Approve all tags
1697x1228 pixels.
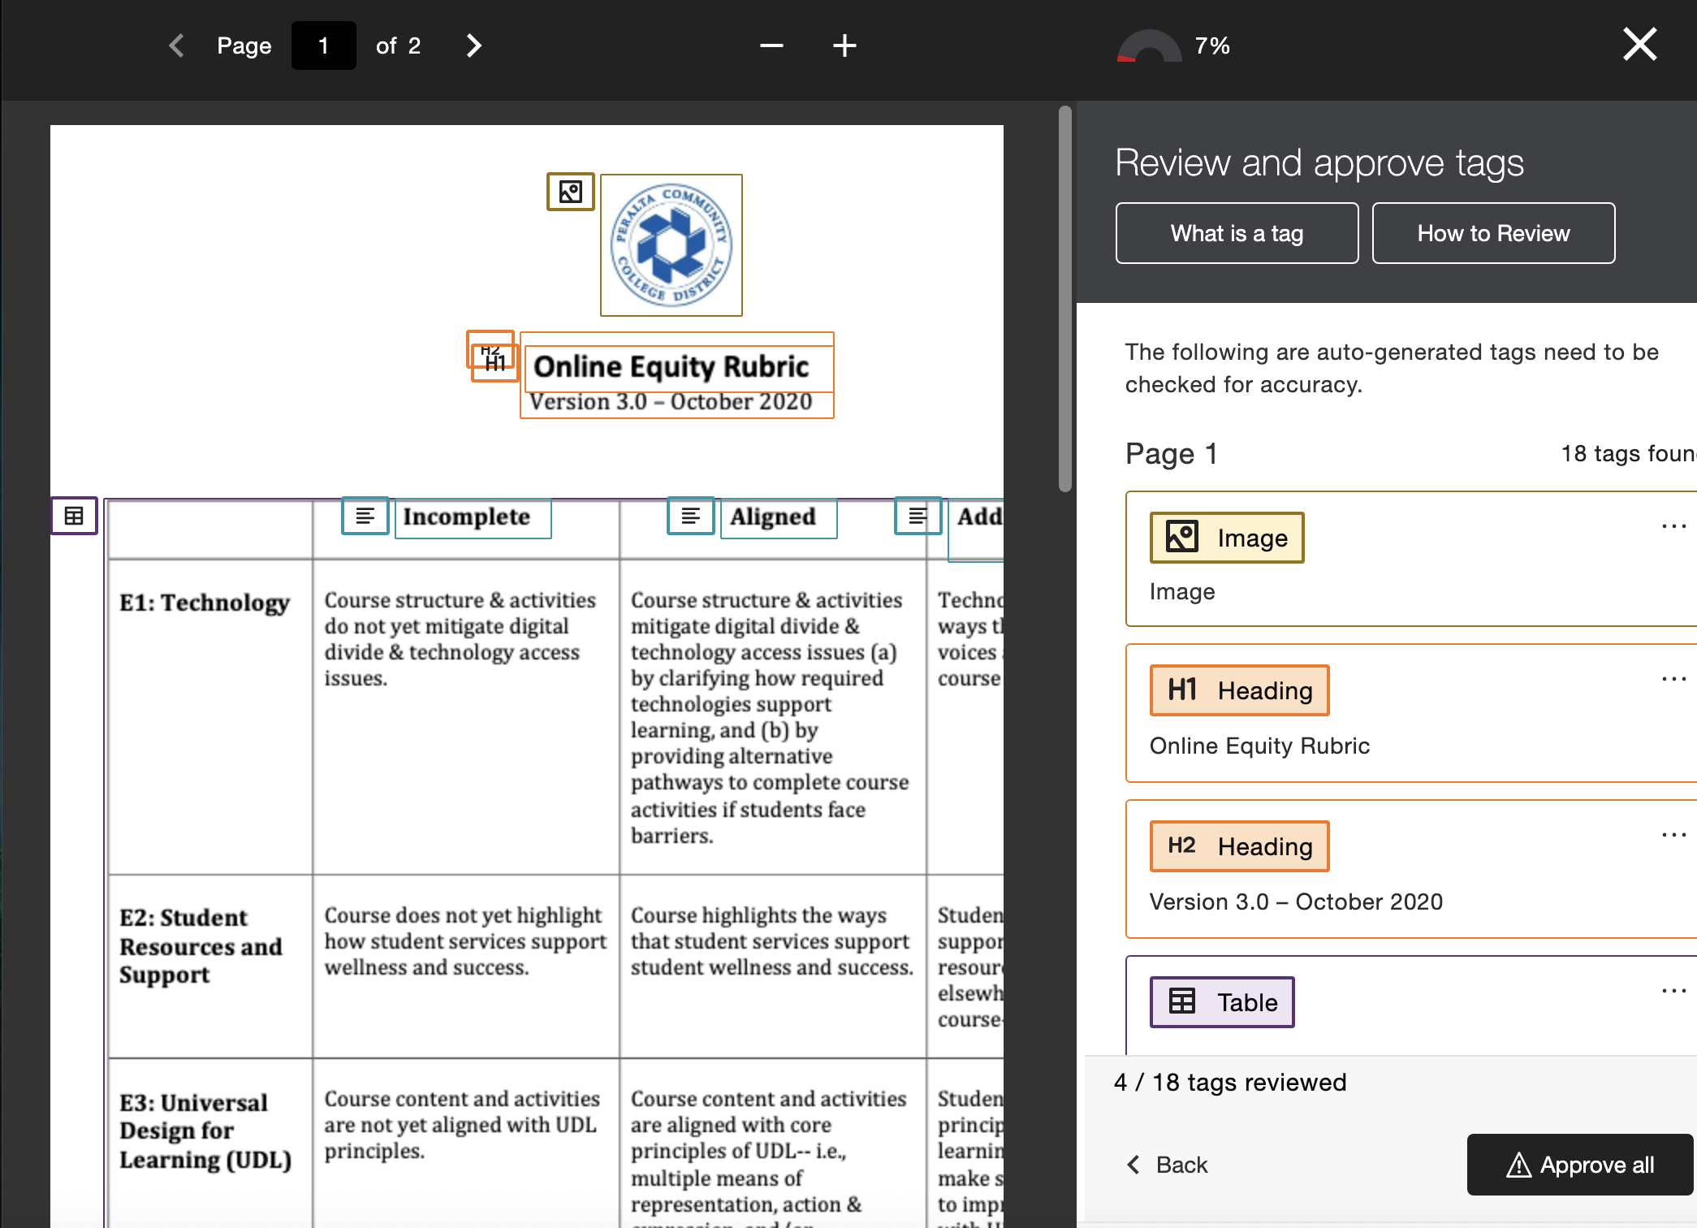pyautogui.click(x=1580, y=1165)
